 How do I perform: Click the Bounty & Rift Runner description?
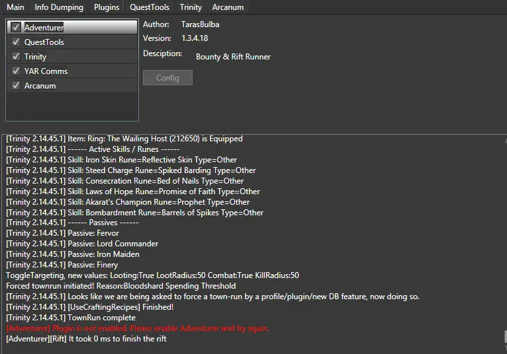(233, 57)
